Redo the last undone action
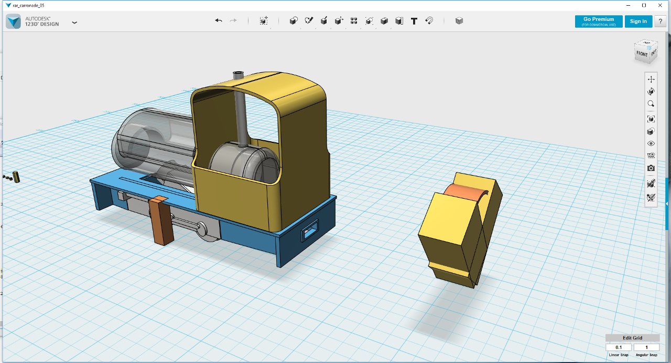The width and height of the screenshot is (671, 363). click(x=233, y=21)
